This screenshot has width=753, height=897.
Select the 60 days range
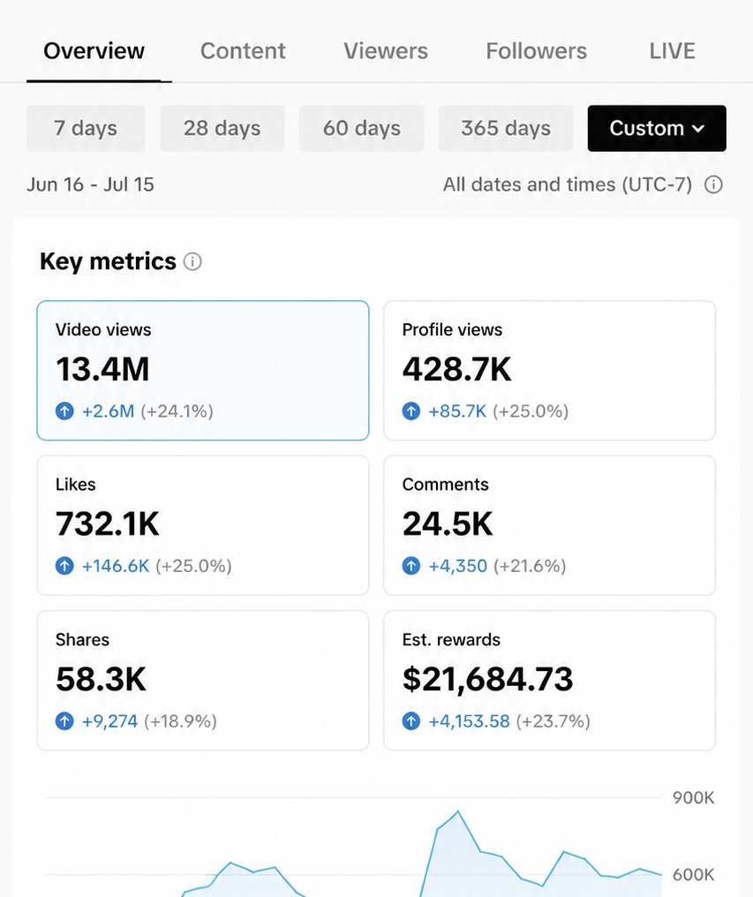click(x=362, y=128)
